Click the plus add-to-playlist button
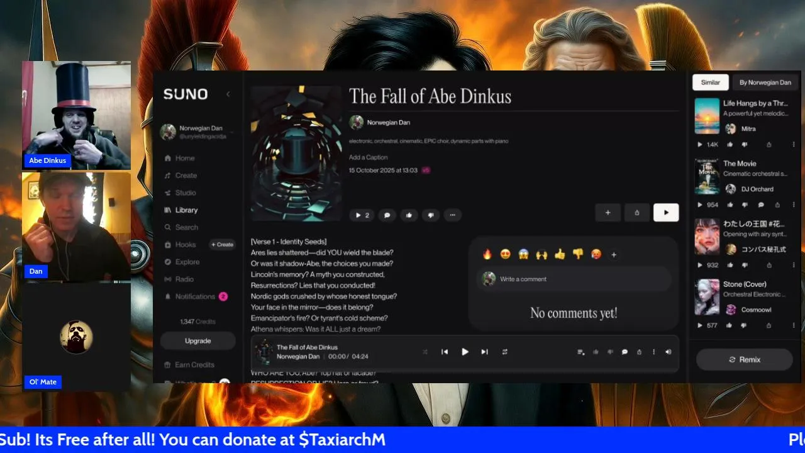The height and width of the screenshot is (453, 805). pyautogui.click(x=608, y=213)
